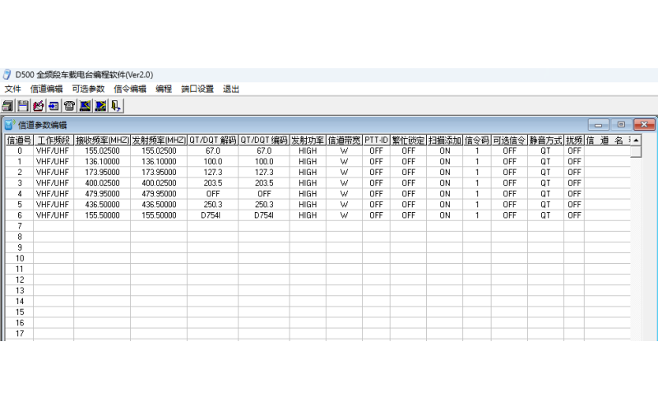Click the 静音方式 QT cell in channel 0

point(545,150)
